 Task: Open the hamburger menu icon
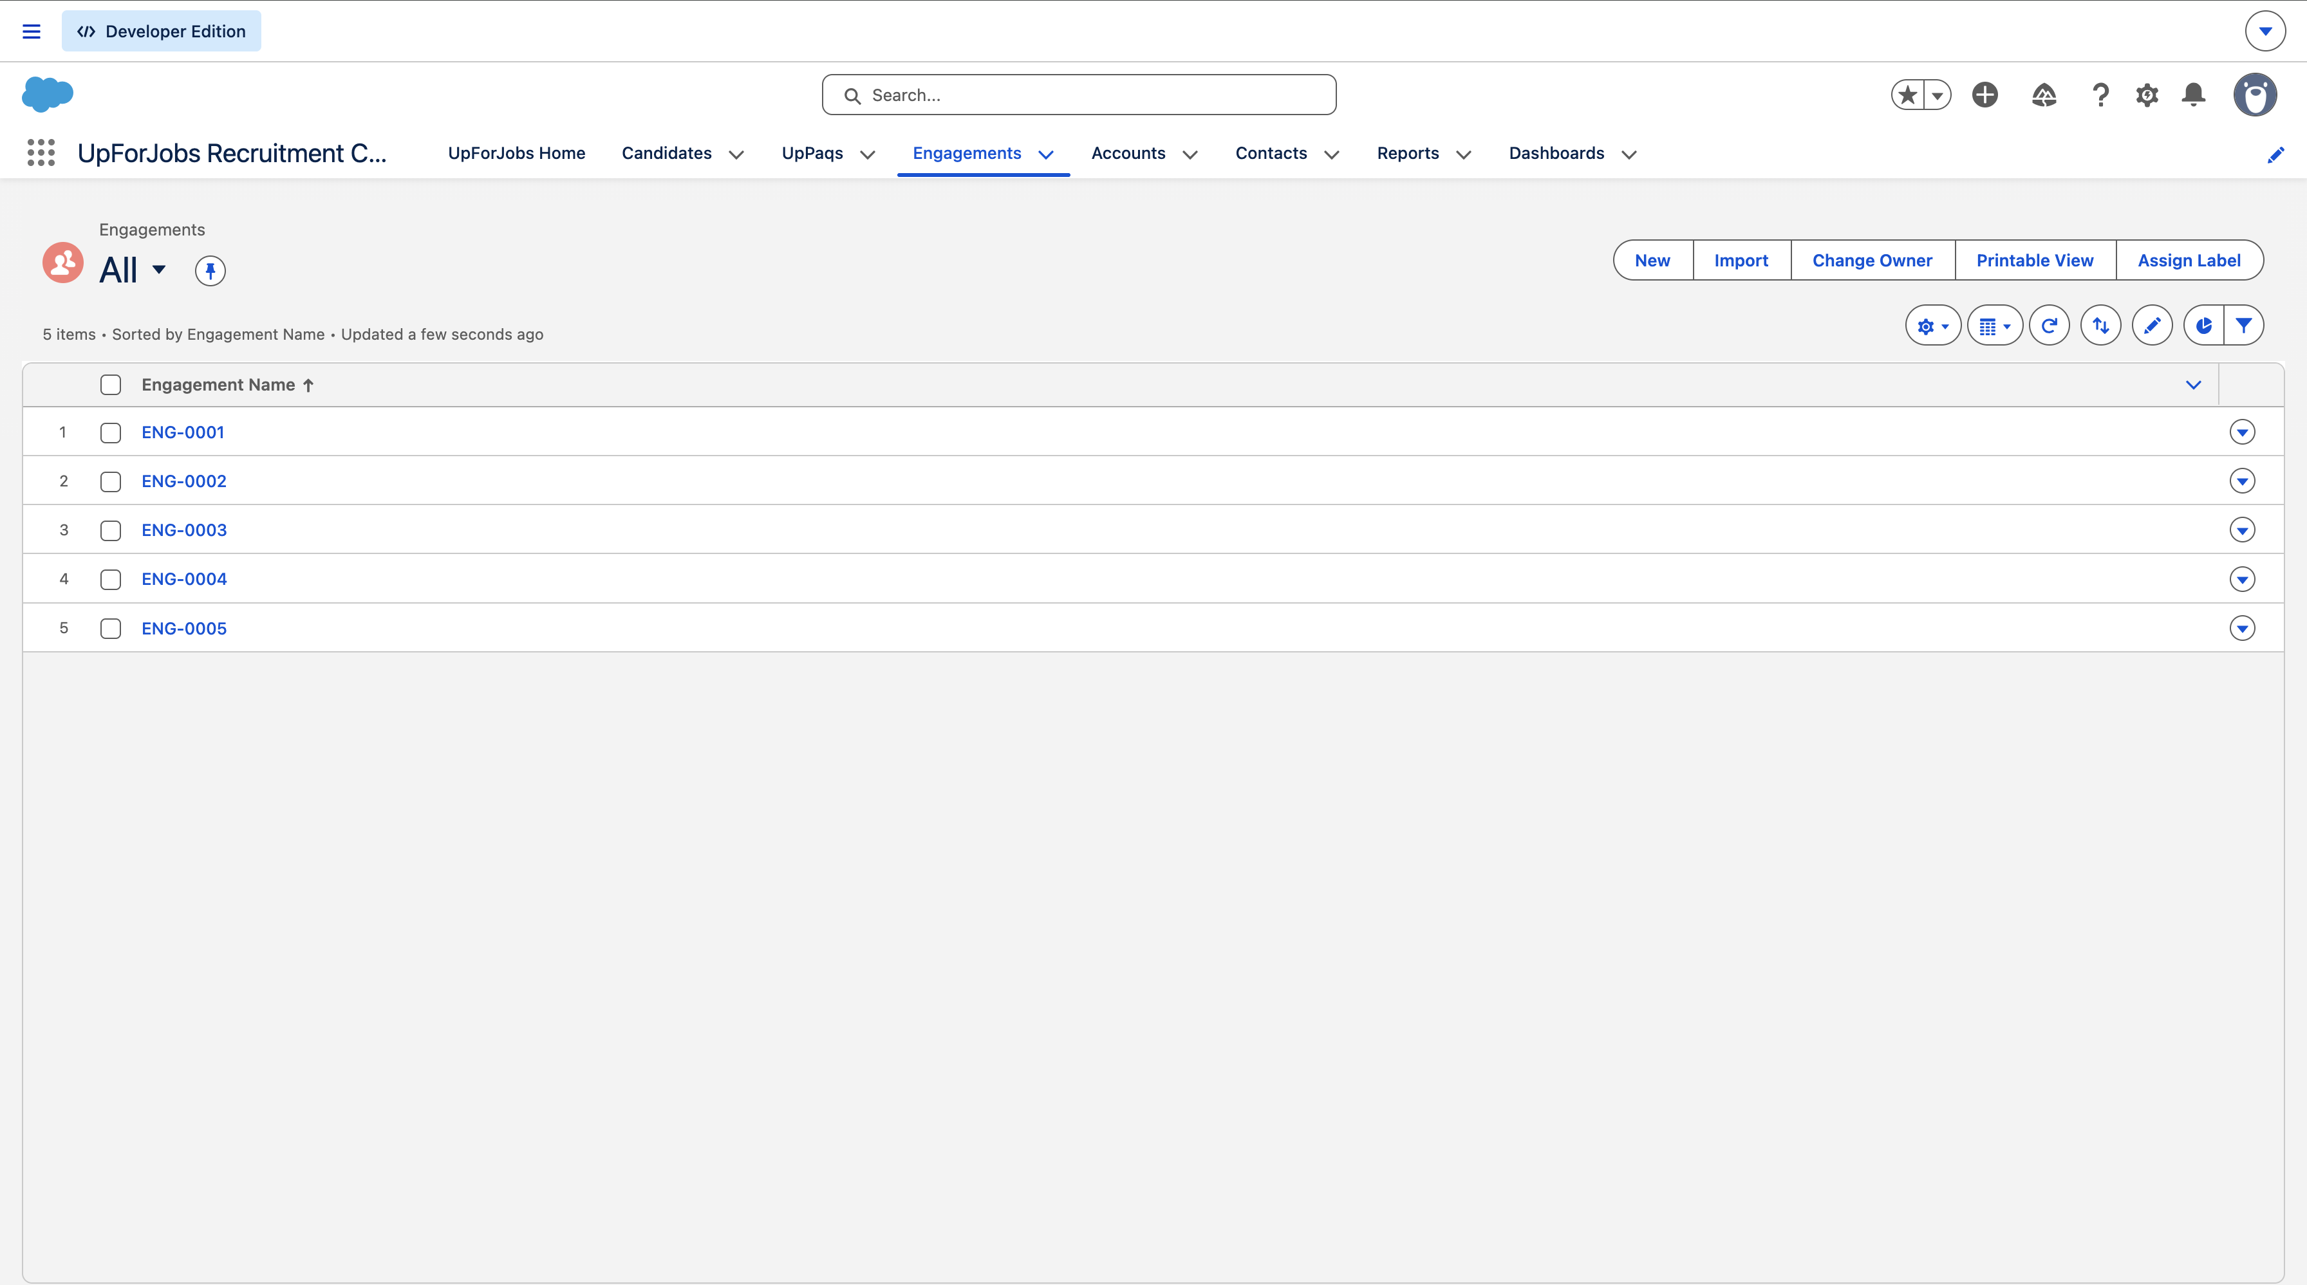pos(32,32)
